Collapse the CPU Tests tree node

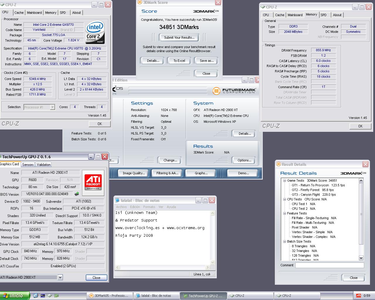click(x=284, y=199)
